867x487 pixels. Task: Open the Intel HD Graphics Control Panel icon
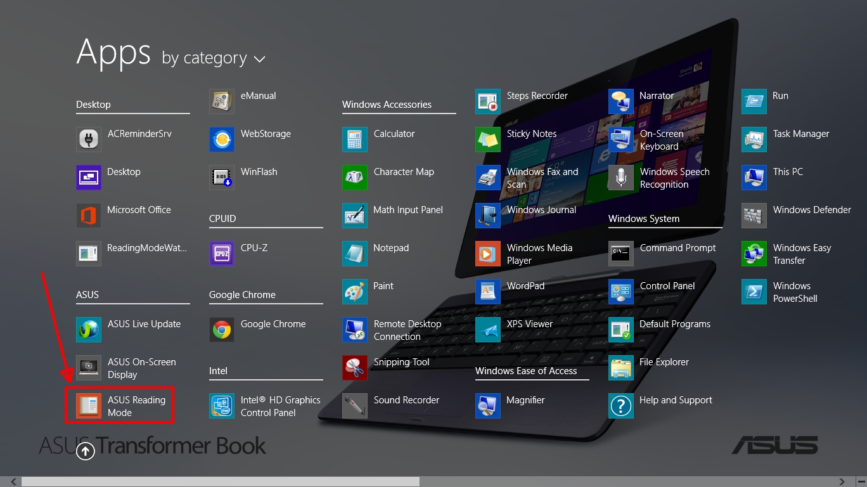coord(222,406)
